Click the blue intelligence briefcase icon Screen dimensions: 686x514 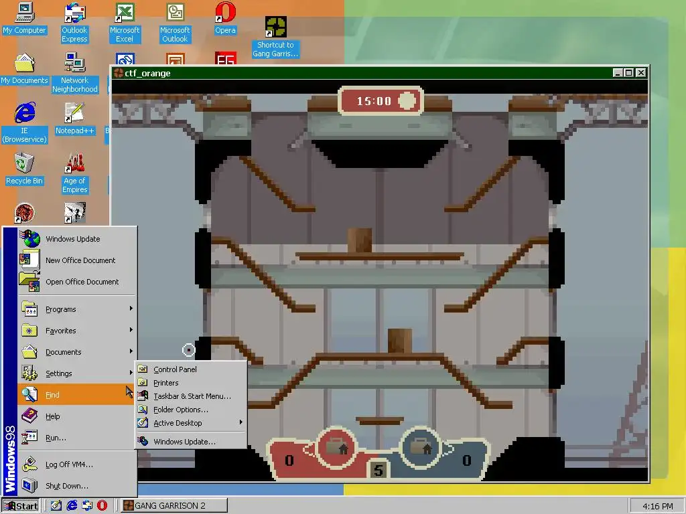pyautogui.click(x=421, y=448)
